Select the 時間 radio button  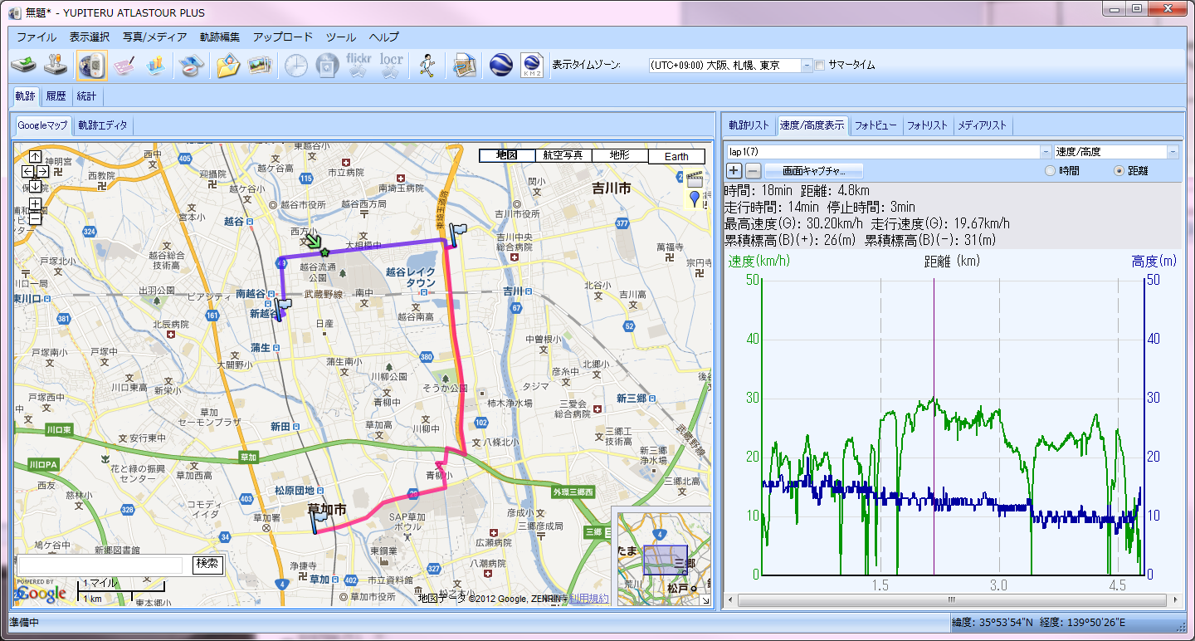[1051, 171]
